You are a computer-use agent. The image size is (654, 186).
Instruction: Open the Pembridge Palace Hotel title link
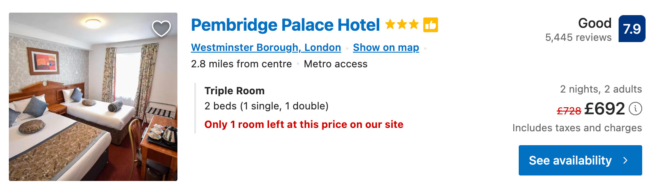coord(285,25)
